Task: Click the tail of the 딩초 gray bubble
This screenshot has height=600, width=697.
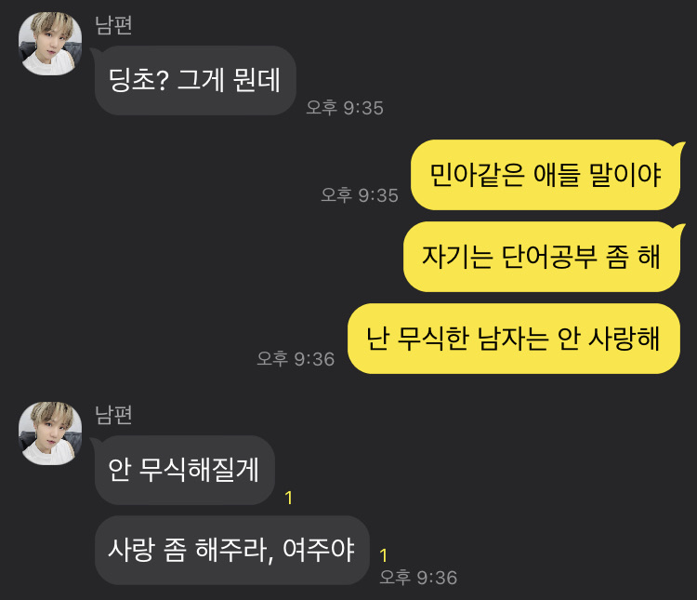Action: (95, 52)
